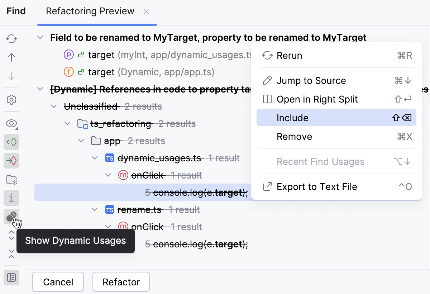Switch to the Refactoring Preview tab
Screen dimensions: 430x294
pyautogui.click(x=90, y=11)
